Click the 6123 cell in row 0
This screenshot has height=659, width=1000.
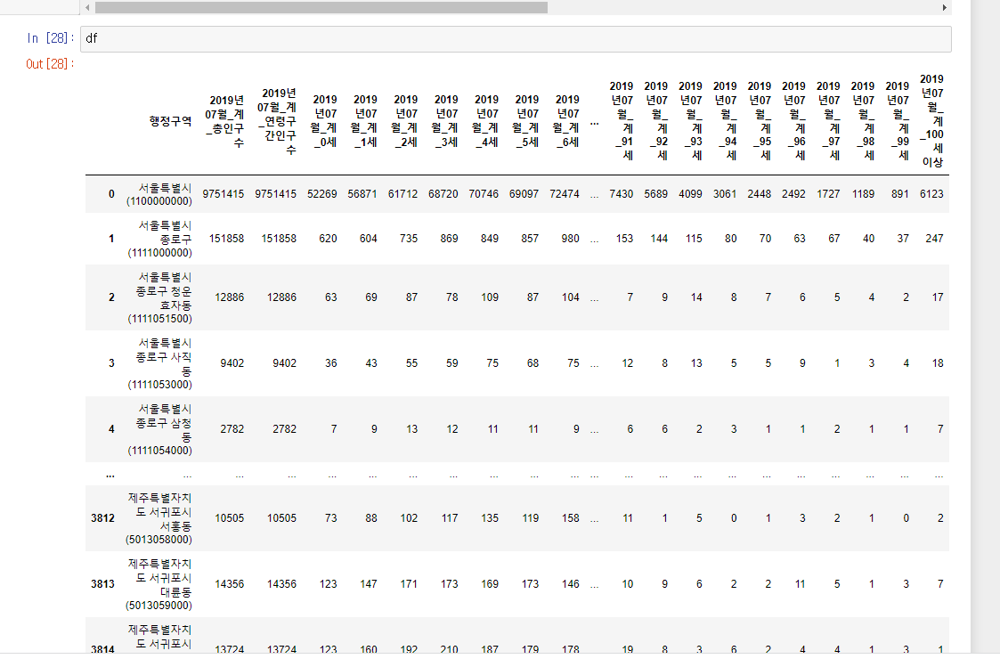pyautogui.click(x=931, y=194)
